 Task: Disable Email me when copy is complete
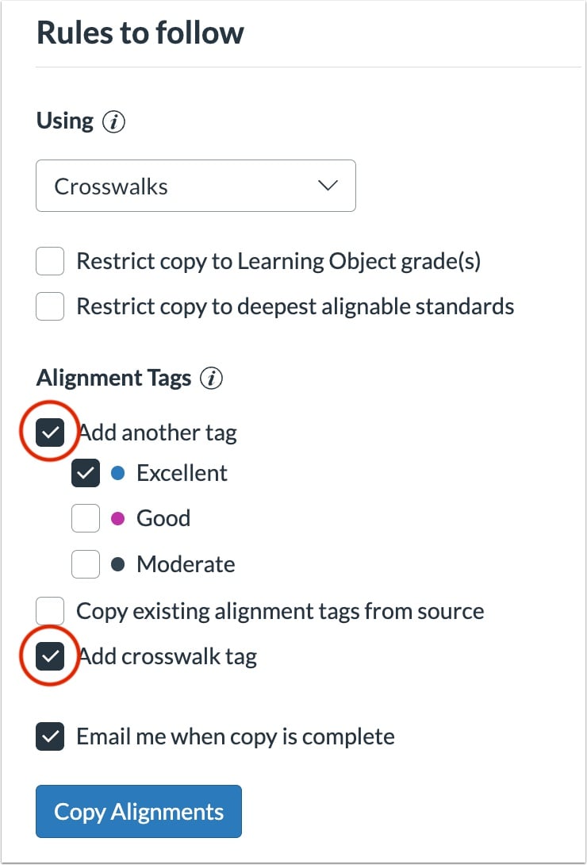point(50,736)
